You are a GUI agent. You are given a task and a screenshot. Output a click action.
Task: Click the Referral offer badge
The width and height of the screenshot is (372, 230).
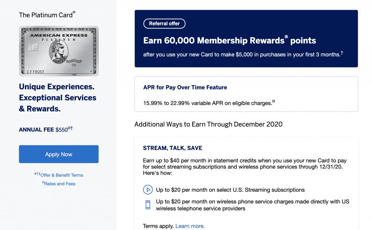tap(164, 24)
